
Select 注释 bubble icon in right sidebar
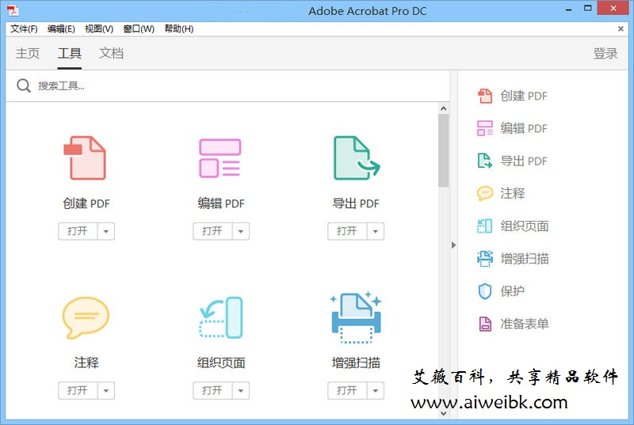(x=485, y=193)
